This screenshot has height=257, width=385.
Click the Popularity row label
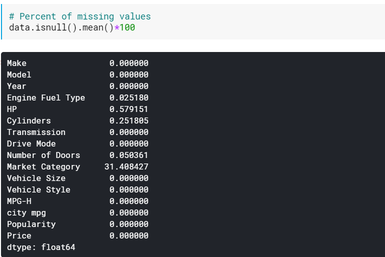tap(31, 224)
